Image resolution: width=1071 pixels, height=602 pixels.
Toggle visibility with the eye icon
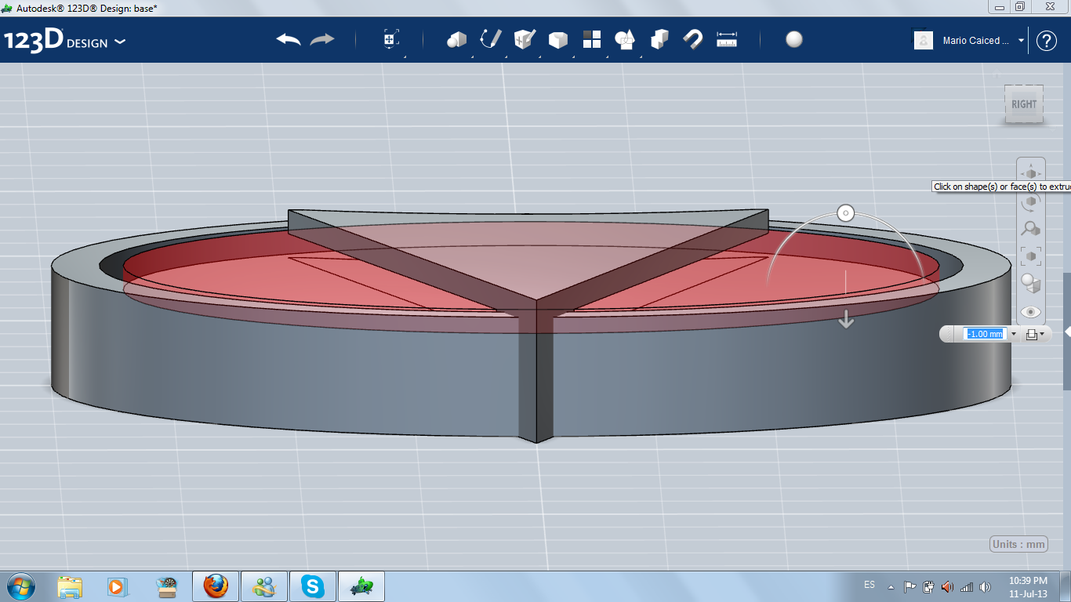(1031, 311)
